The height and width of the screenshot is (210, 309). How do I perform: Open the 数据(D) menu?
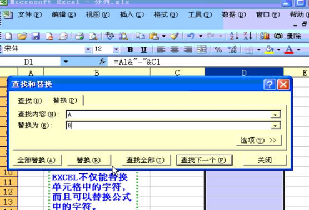pyautogui.click(x=234, y=14)
